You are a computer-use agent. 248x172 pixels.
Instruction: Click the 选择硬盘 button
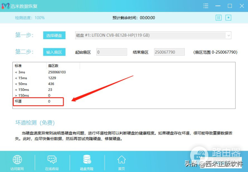tap(54, 35)
